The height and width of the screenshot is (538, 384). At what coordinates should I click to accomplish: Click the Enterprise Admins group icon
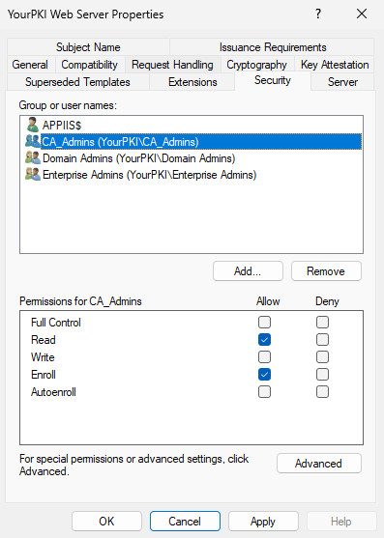(x=33, y=174)
